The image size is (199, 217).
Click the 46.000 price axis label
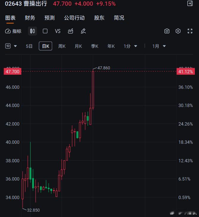(13, 87)
